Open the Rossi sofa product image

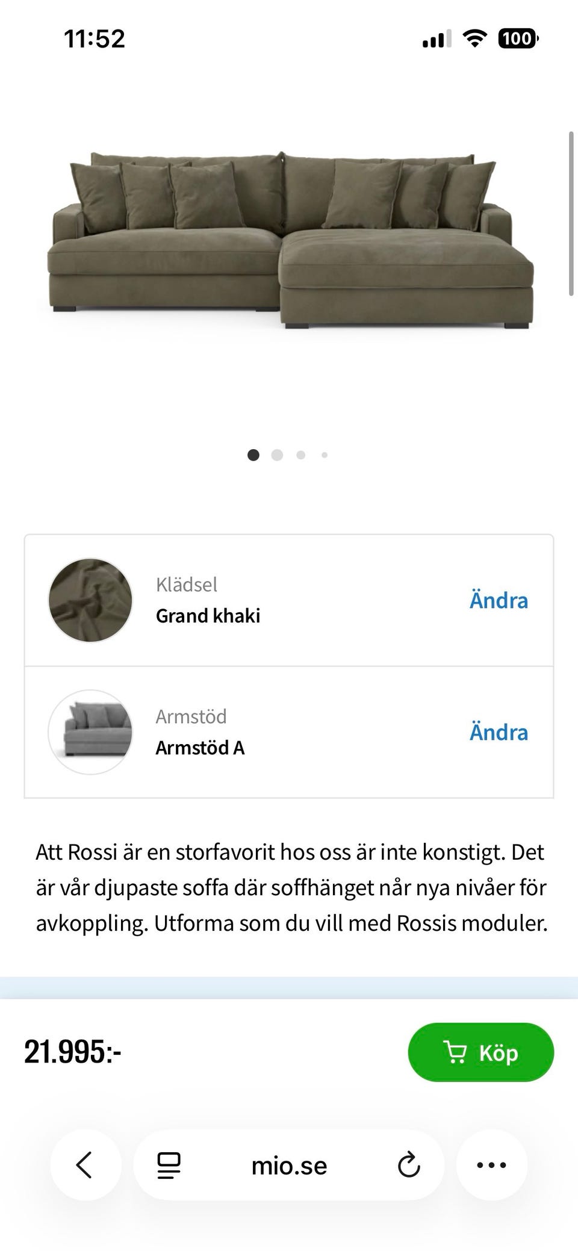[289, 241]
